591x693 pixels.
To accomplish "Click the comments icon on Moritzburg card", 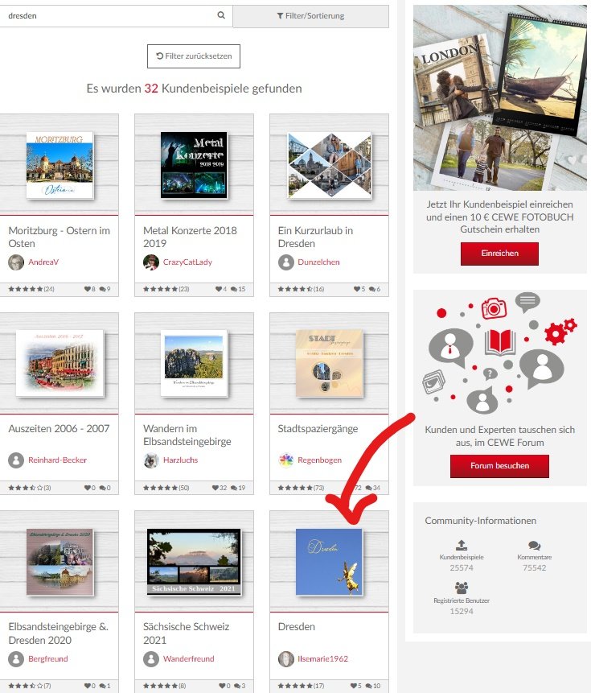I will tap(102, 289).
